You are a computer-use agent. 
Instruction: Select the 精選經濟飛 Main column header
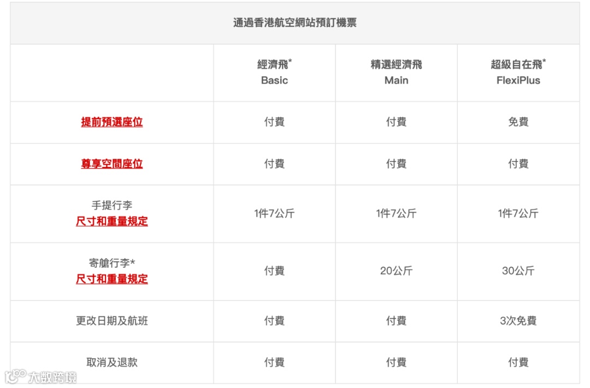(396, 72)
